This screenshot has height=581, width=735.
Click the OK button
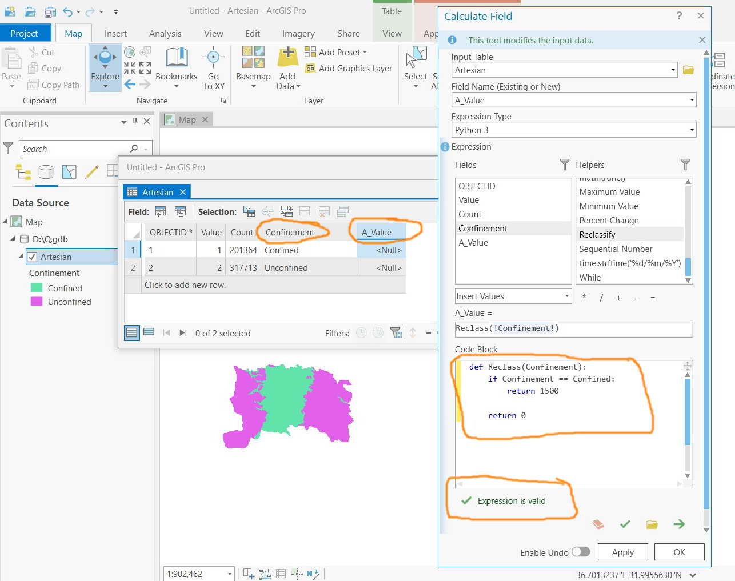[x=680, y=552]
